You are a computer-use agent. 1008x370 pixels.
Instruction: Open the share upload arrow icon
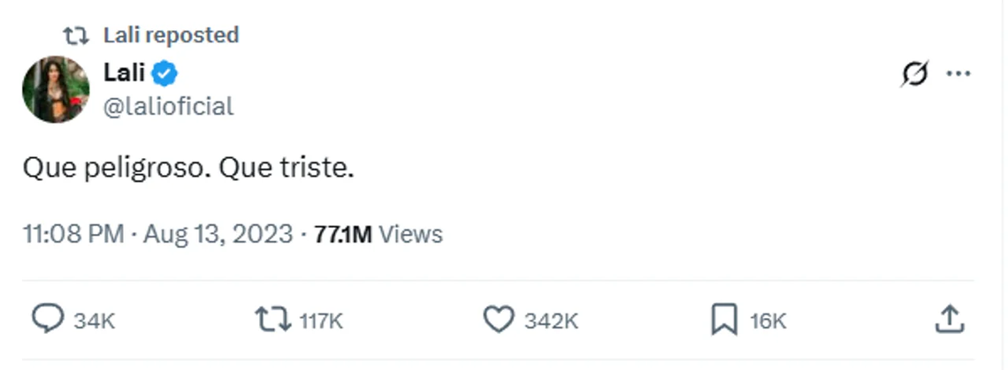click(949, 319)
